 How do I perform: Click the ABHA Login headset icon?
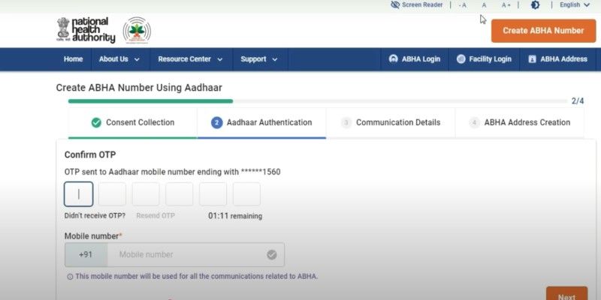click(393, 59)
